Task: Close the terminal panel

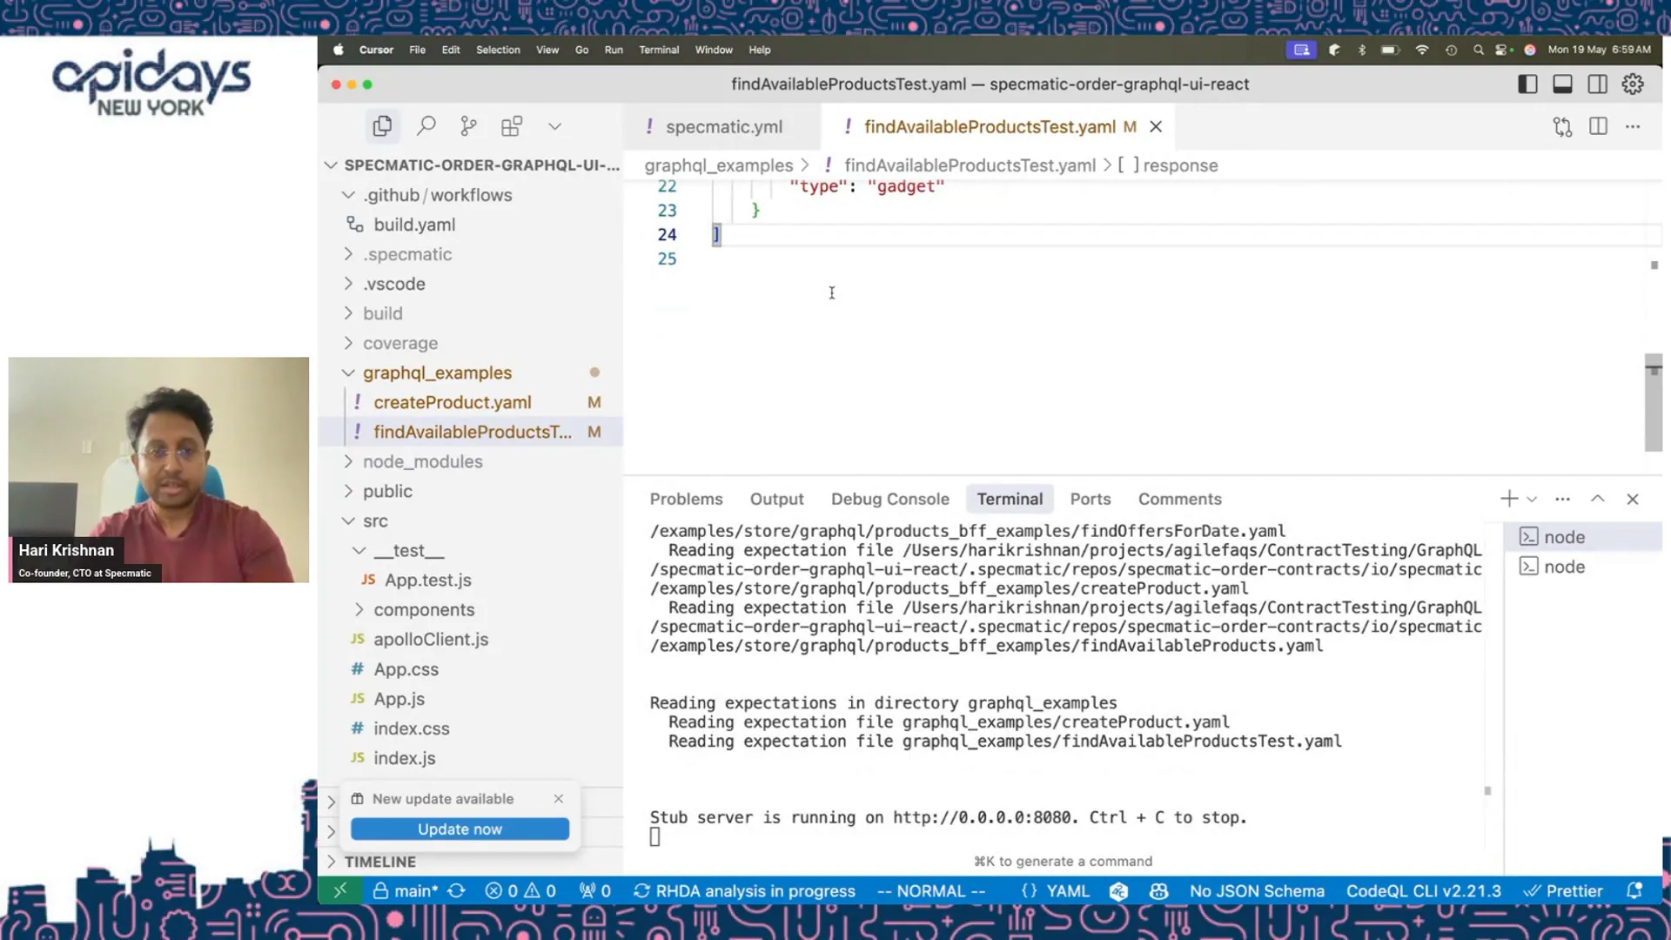Action: (x=1633, y=499)
